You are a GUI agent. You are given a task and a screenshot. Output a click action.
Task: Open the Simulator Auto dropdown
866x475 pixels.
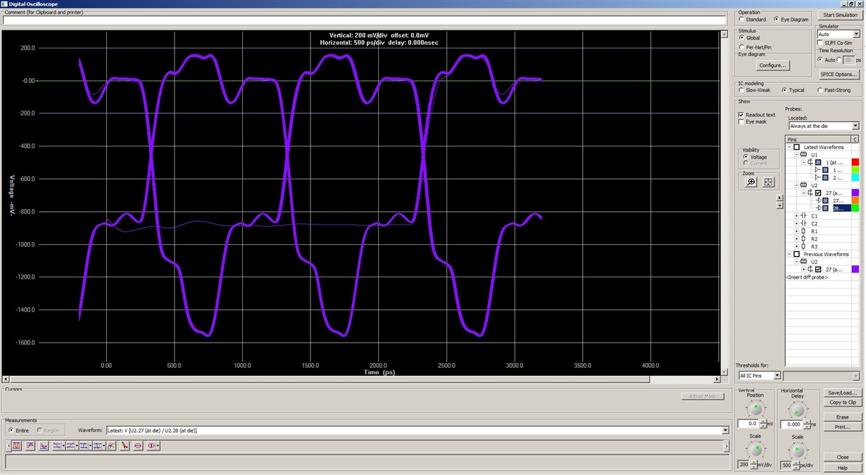[856, 34]
